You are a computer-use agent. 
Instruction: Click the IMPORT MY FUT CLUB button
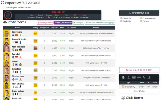[x=139, y=13]
